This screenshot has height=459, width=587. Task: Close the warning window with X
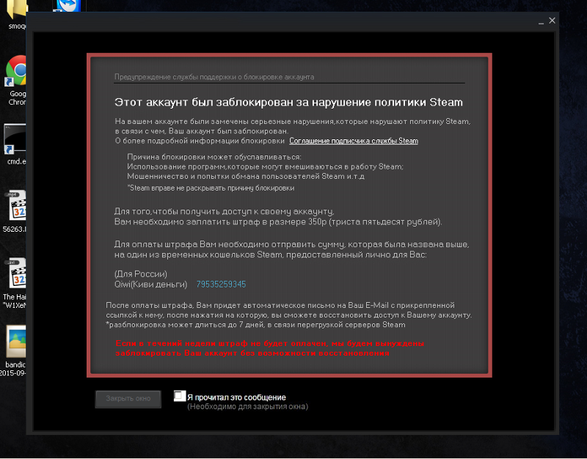[x=553, y=21]
